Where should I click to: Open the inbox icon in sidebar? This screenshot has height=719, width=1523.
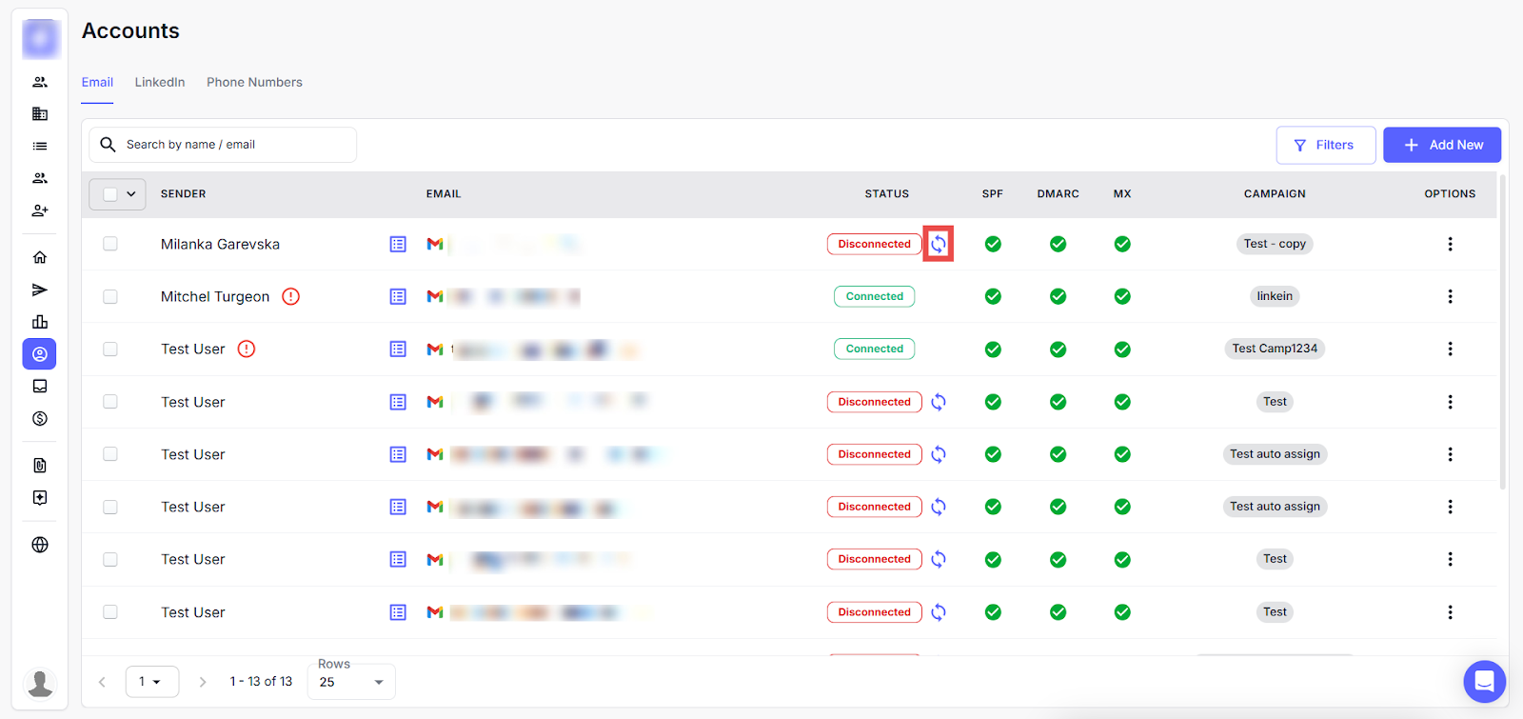coord(40,387)
